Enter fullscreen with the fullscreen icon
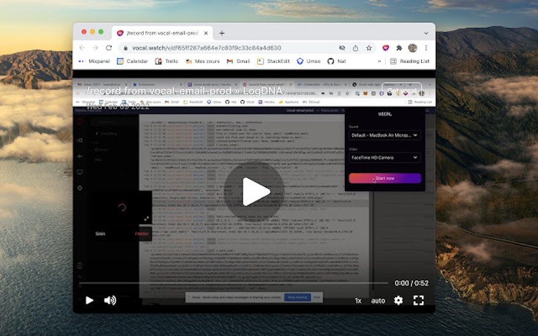The width and height of the screenshot is (538, 336). coord(419,301)
